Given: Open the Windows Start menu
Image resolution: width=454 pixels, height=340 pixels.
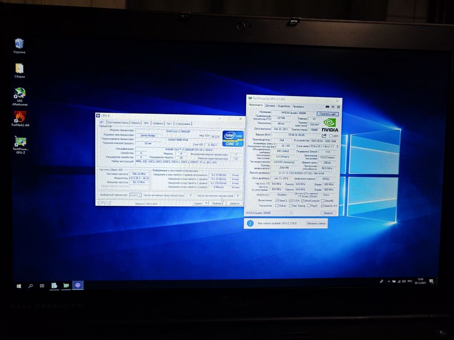Looking at the screenshot, I should (19, 286).
